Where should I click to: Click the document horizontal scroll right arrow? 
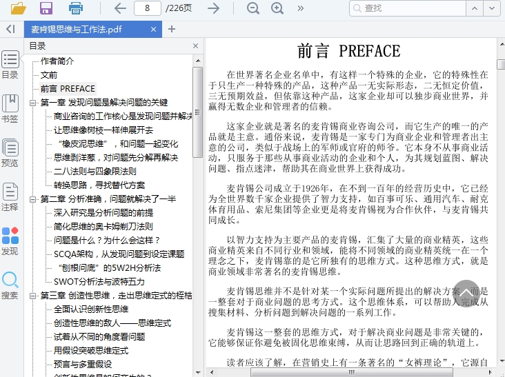(x=490, y=372)
